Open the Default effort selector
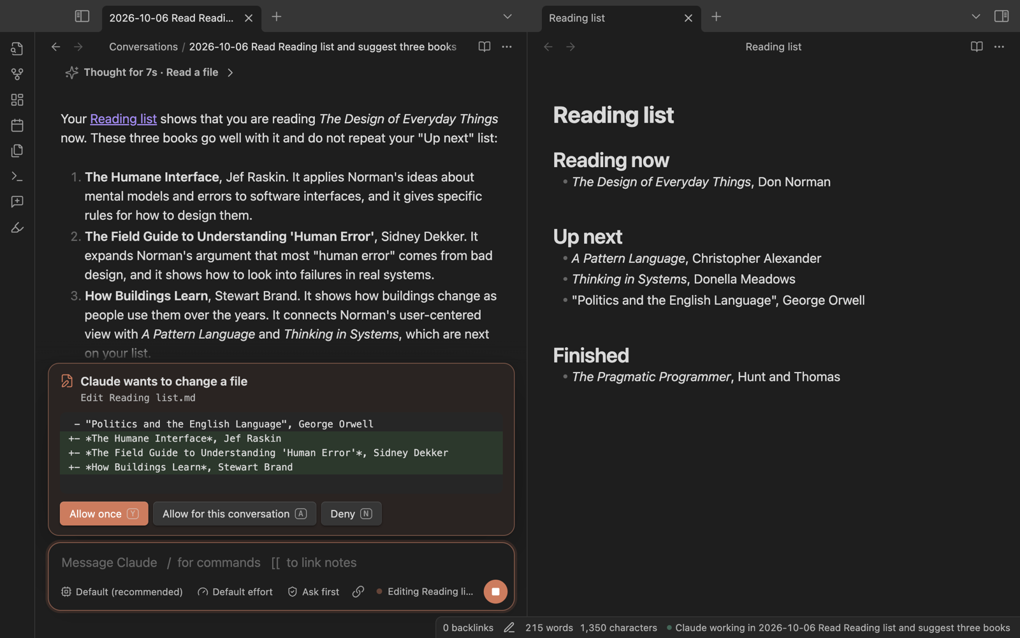 235,591
